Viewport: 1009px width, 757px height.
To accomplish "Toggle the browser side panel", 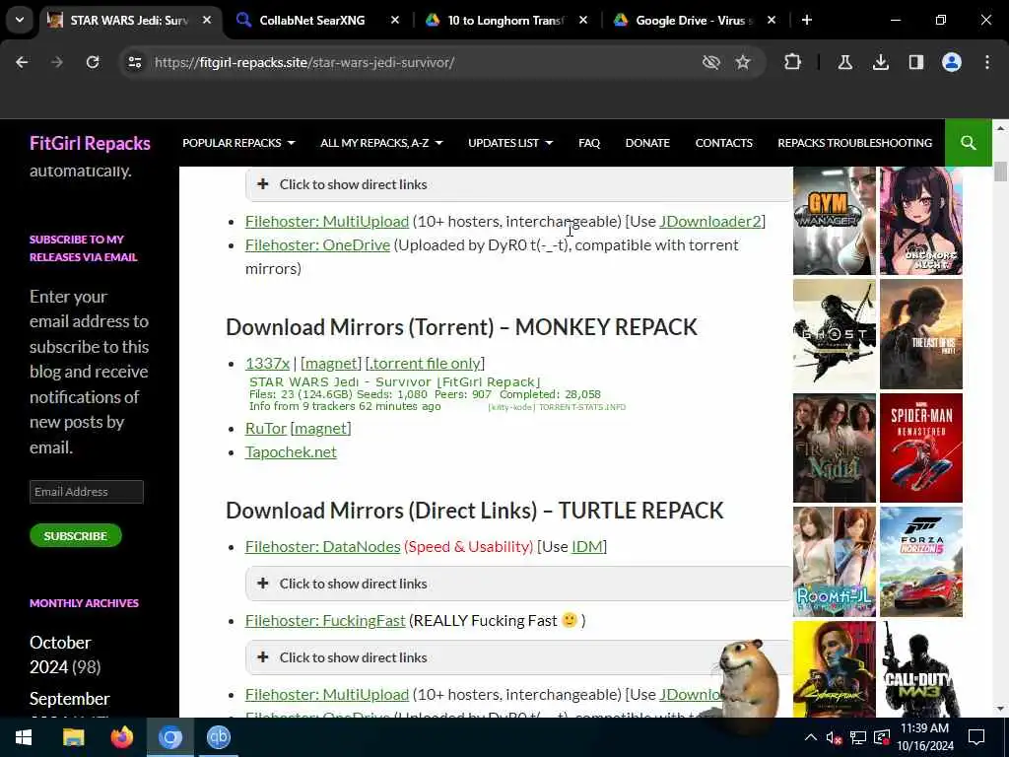I will [915, 62].
